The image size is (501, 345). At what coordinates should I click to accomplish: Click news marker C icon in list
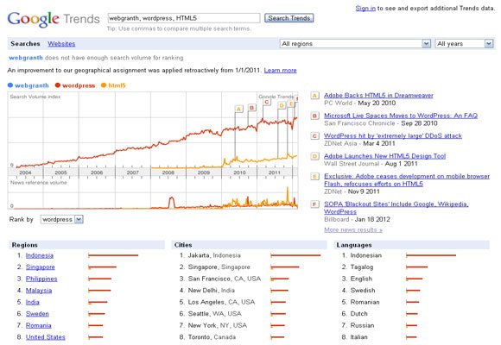click(314, 136)
